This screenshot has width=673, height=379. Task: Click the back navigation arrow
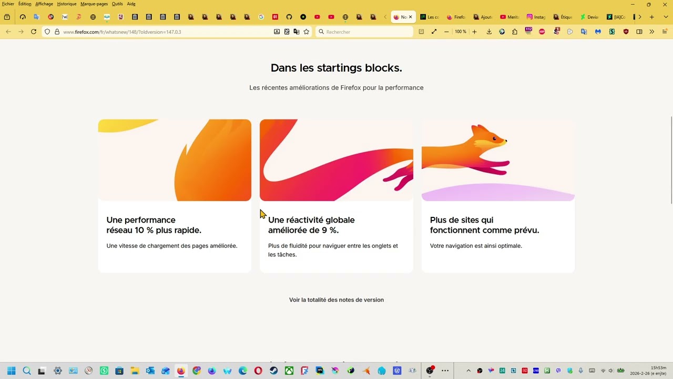8,32
